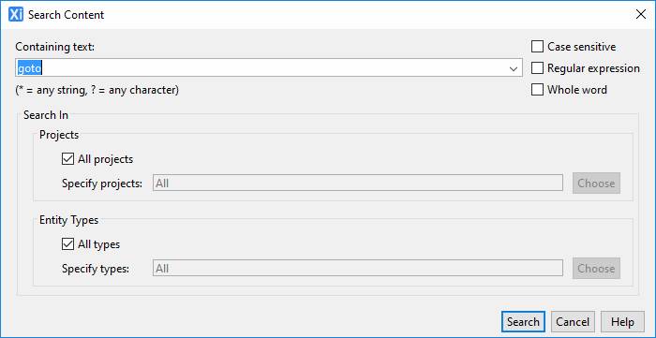Screen dimensions: 656x338
Task: Click the Containing text label
Action: pyautogui.click(x=55, y=47)
